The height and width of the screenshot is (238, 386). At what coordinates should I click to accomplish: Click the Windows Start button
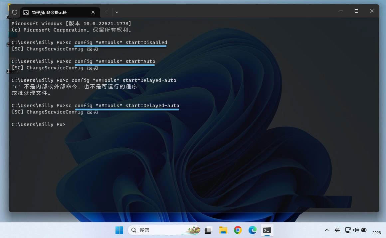(x=119, y=230)
